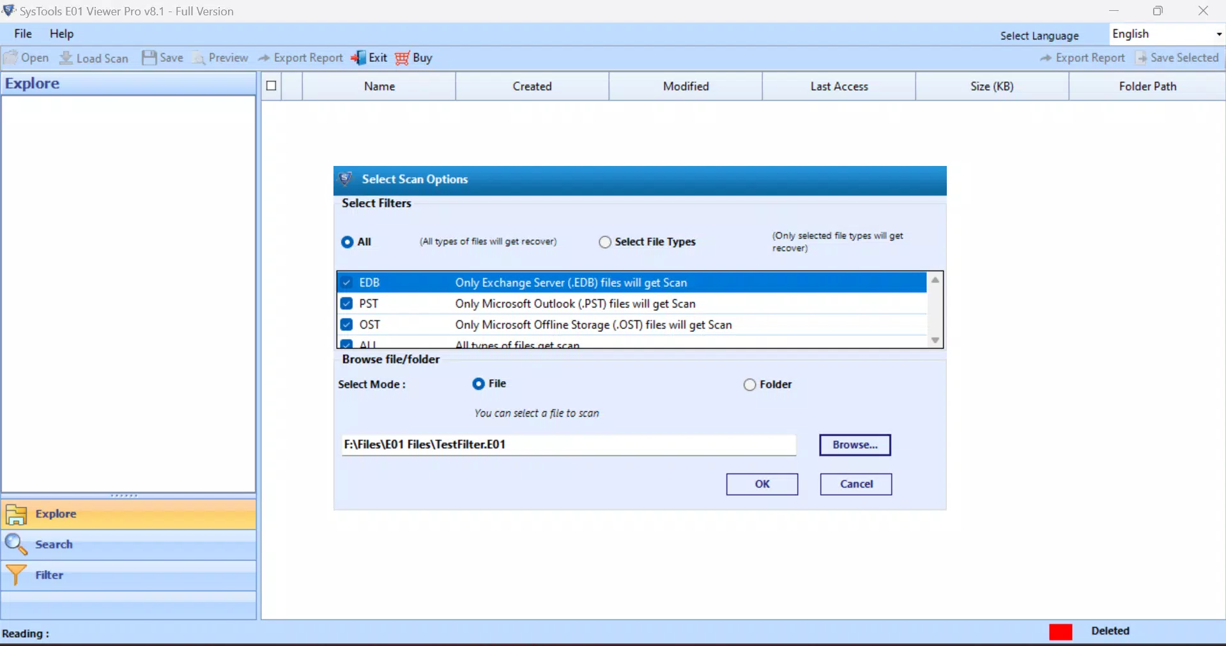Click the Filter funnel icon
The width and height of the screenshot is (1226, 646).
(16, 575)
